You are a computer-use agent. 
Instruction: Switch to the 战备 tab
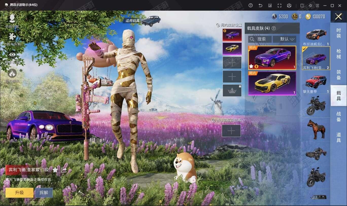[339, 116]
